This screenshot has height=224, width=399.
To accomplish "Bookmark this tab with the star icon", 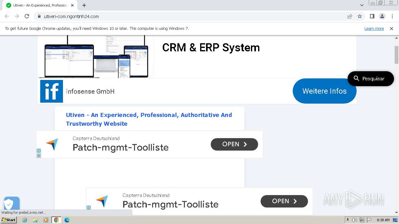I will tap(360, 16).
